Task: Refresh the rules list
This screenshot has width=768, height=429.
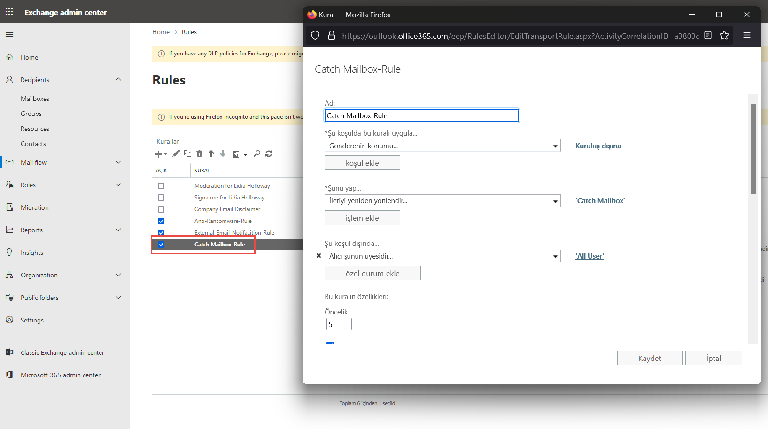Action: point(269,153)
